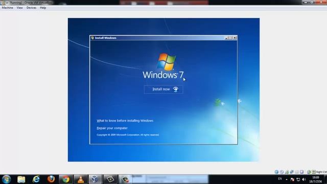Click the EN language indicator
This screenshot has height=184, width=327.
point(280,179)
